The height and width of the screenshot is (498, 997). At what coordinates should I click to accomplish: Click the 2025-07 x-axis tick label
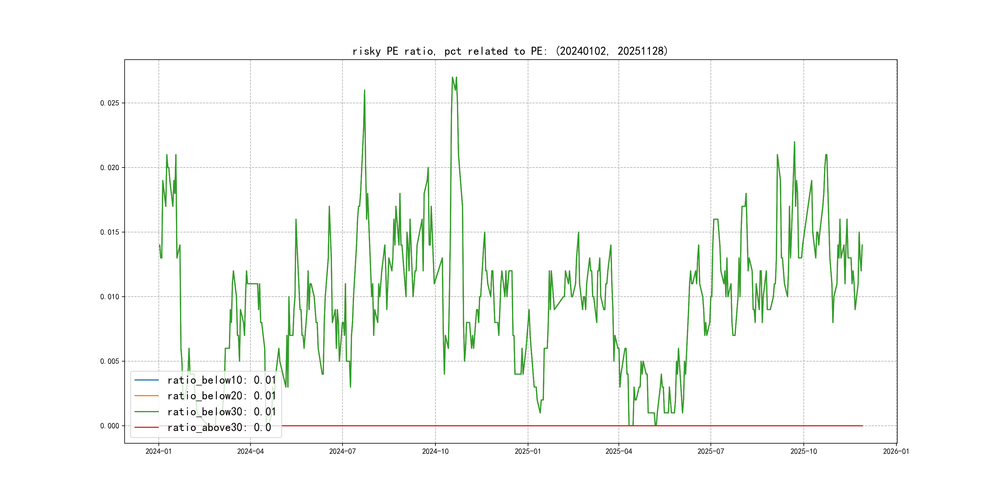point(711,451)
